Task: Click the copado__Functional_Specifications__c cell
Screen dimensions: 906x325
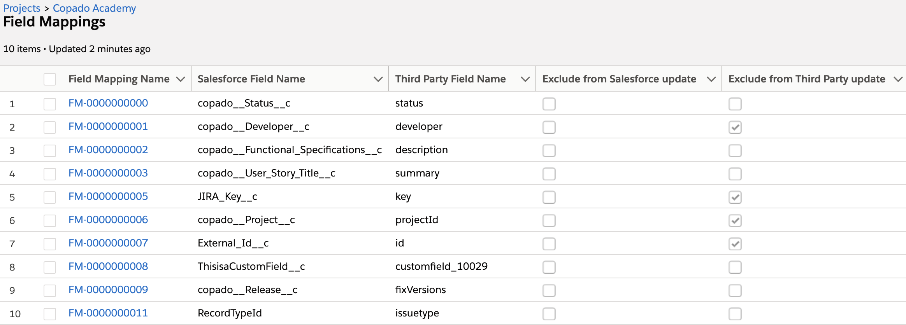Action: point(290,150)
